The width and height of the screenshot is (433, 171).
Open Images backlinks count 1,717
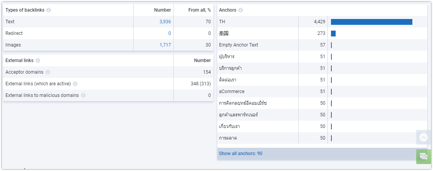(x=165, y=45)
